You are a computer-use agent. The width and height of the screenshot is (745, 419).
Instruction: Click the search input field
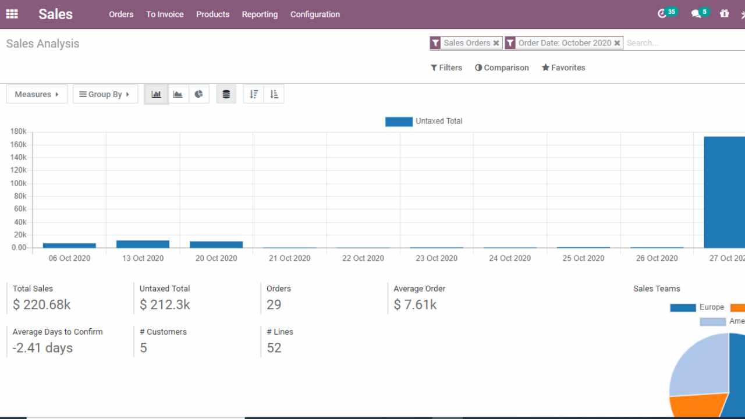pos(681,43)
